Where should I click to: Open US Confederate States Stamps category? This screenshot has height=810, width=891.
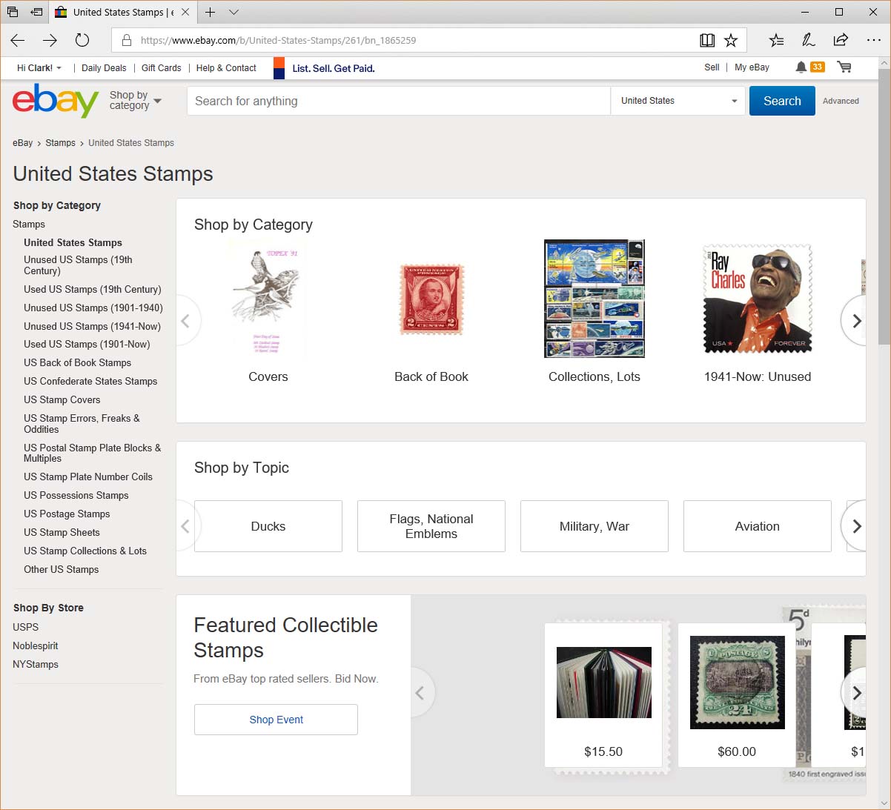tap(90, 381)
